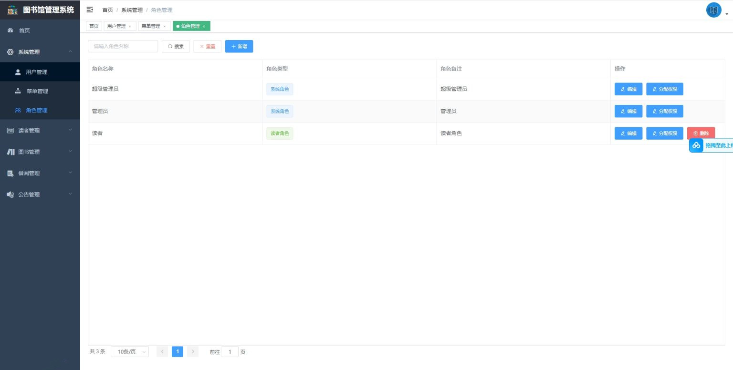Screen dimensions: 733x370
Task: Close the 用户管理 tab
Action: pos(130,27)
